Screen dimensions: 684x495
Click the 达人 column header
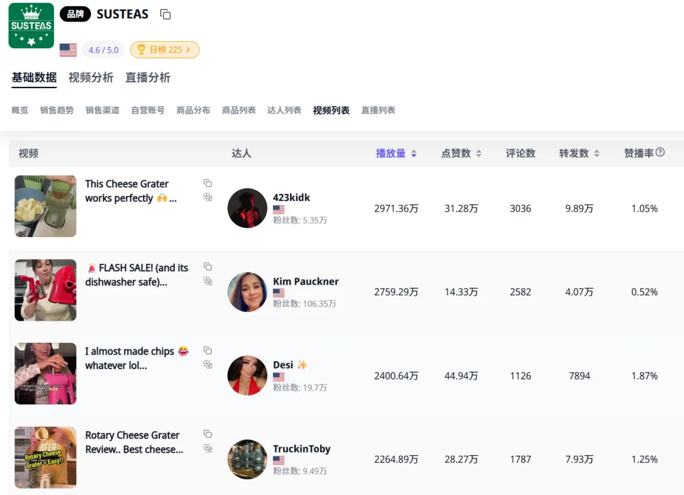coord(241,153)
